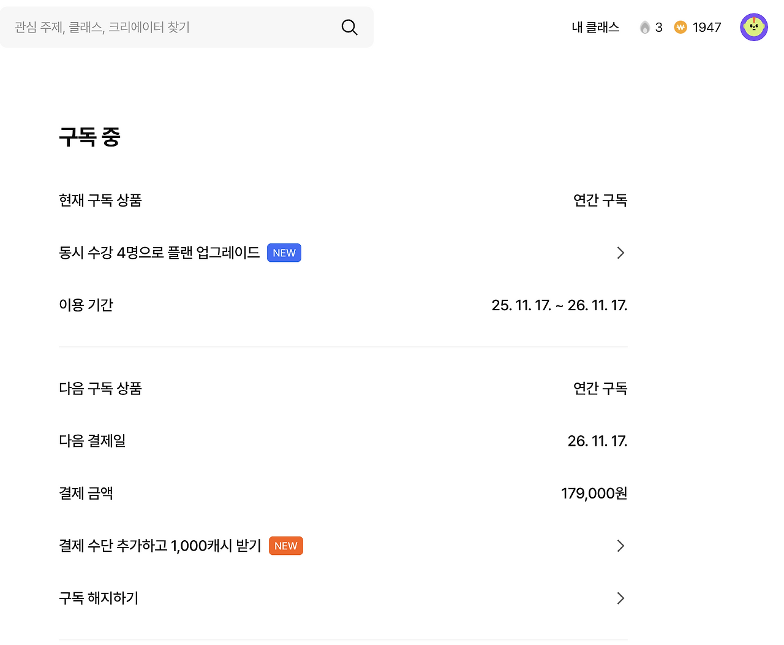Click the flame streak icon
Screen dimensions: 784x645
pyautogui.click(x=644, y=28)
